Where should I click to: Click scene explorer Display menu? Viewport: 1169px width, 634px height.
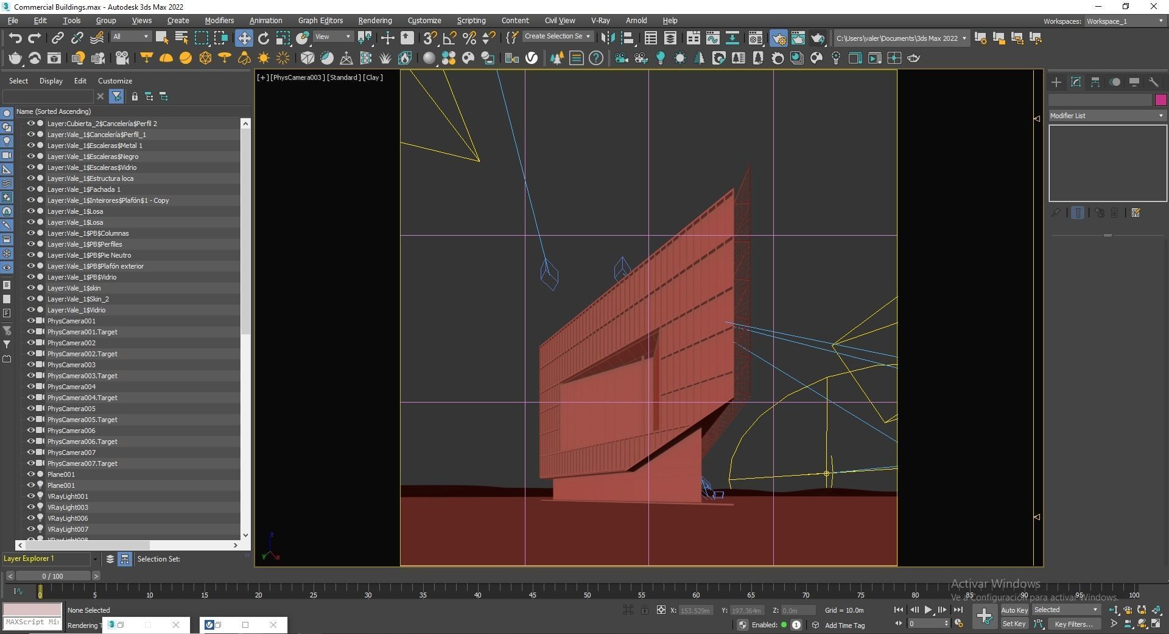(x=51, y=80)
